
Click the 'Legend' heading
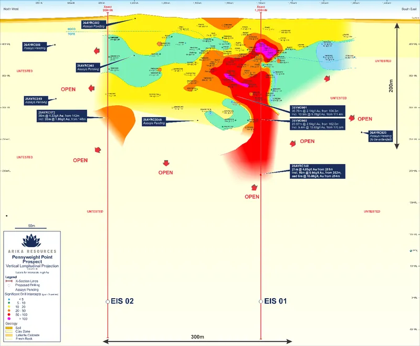coord(11,277)
